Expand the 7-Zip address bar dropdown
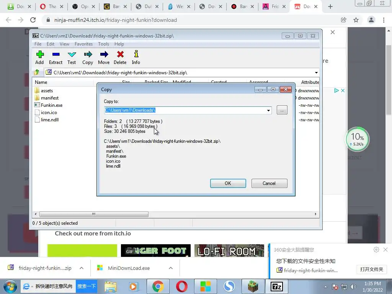The image size is (392, 294). [316, 72]
